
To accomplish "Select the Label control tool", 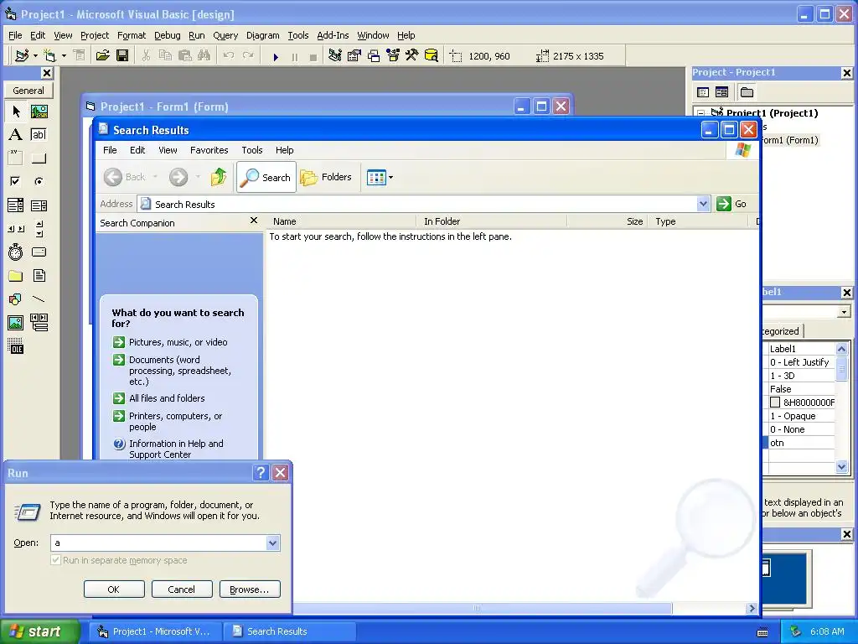I will coord(16,135).
